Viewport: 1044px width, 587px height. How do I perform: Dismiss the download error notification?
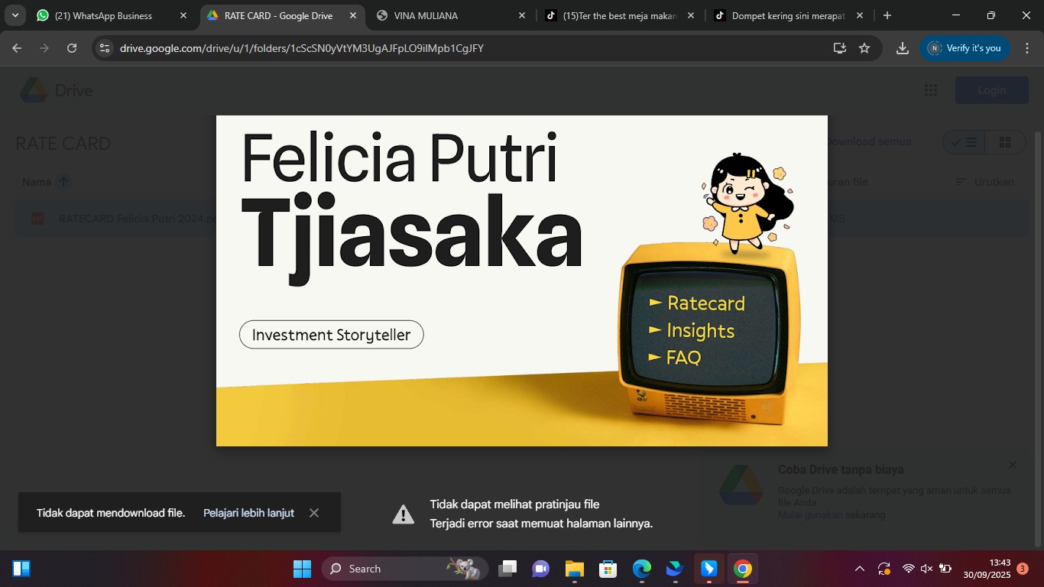pos(314,513)
